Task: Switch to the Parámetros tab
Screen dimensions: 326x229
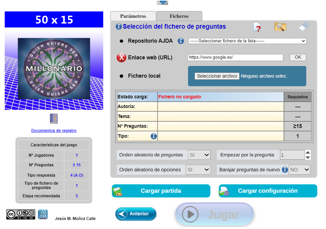Action: click(x=133, y=16)
